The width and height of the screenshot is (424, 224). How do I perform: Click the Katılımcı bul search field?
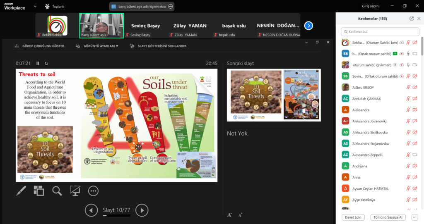379,31
